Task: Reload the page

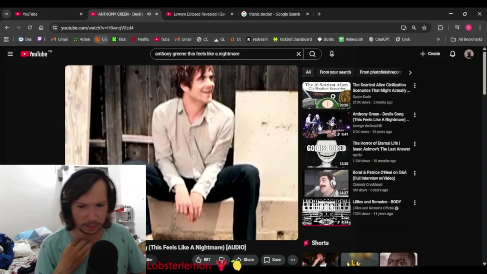Action: (30, 28)
